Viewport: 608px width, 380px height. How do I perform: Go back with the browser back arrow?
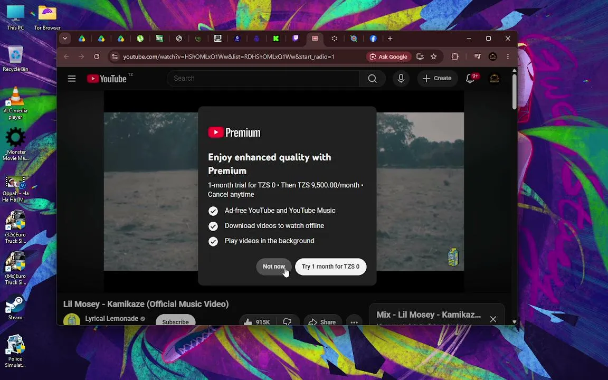pyautogui.click(x=66, y=56)
